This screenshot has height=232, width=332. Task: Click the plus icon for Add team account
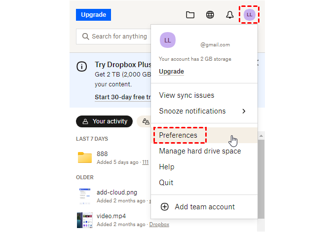(164, 207)
